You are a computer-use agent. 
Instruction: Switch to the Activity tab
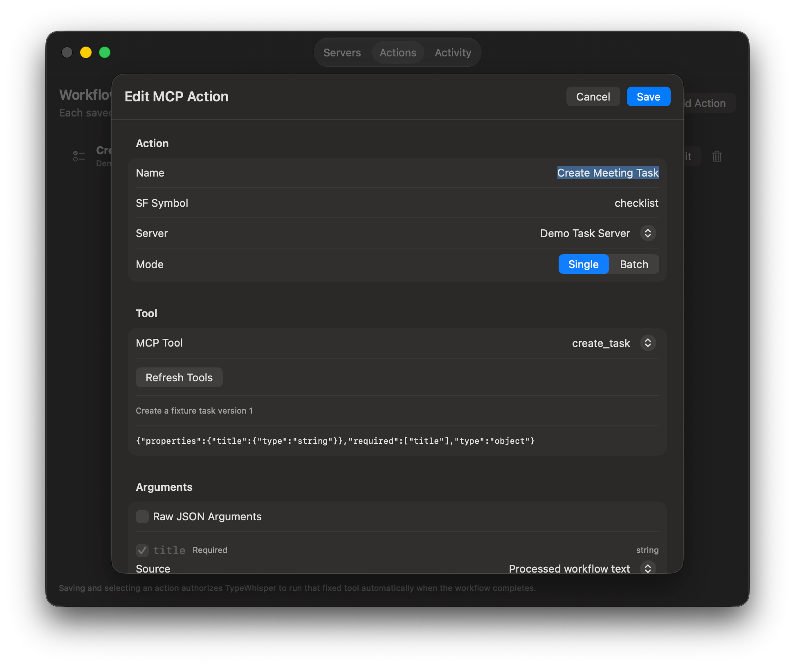click(453, 53)
